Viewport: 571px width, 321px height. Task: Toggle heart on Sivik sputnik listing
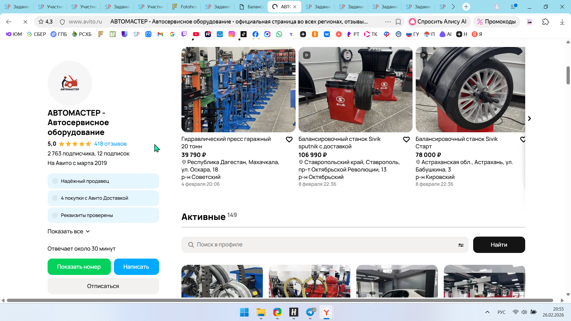pyautogui.click(x=406, y=139)
